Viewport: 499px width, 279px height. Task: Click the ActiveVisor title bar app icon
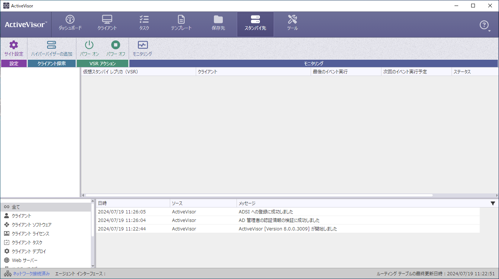pyautogui.click(x=6, y=6)
